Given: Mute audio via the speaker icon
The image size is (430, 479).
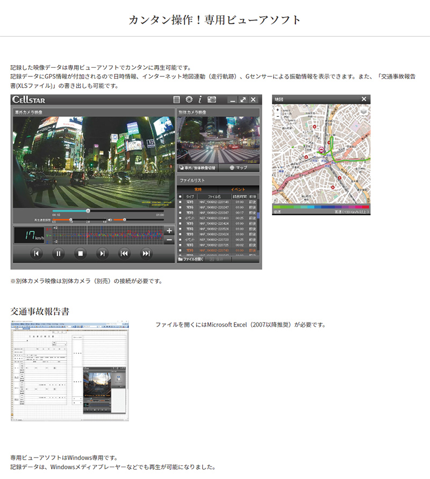Looking at the screenshot, I should coord(110,220).
